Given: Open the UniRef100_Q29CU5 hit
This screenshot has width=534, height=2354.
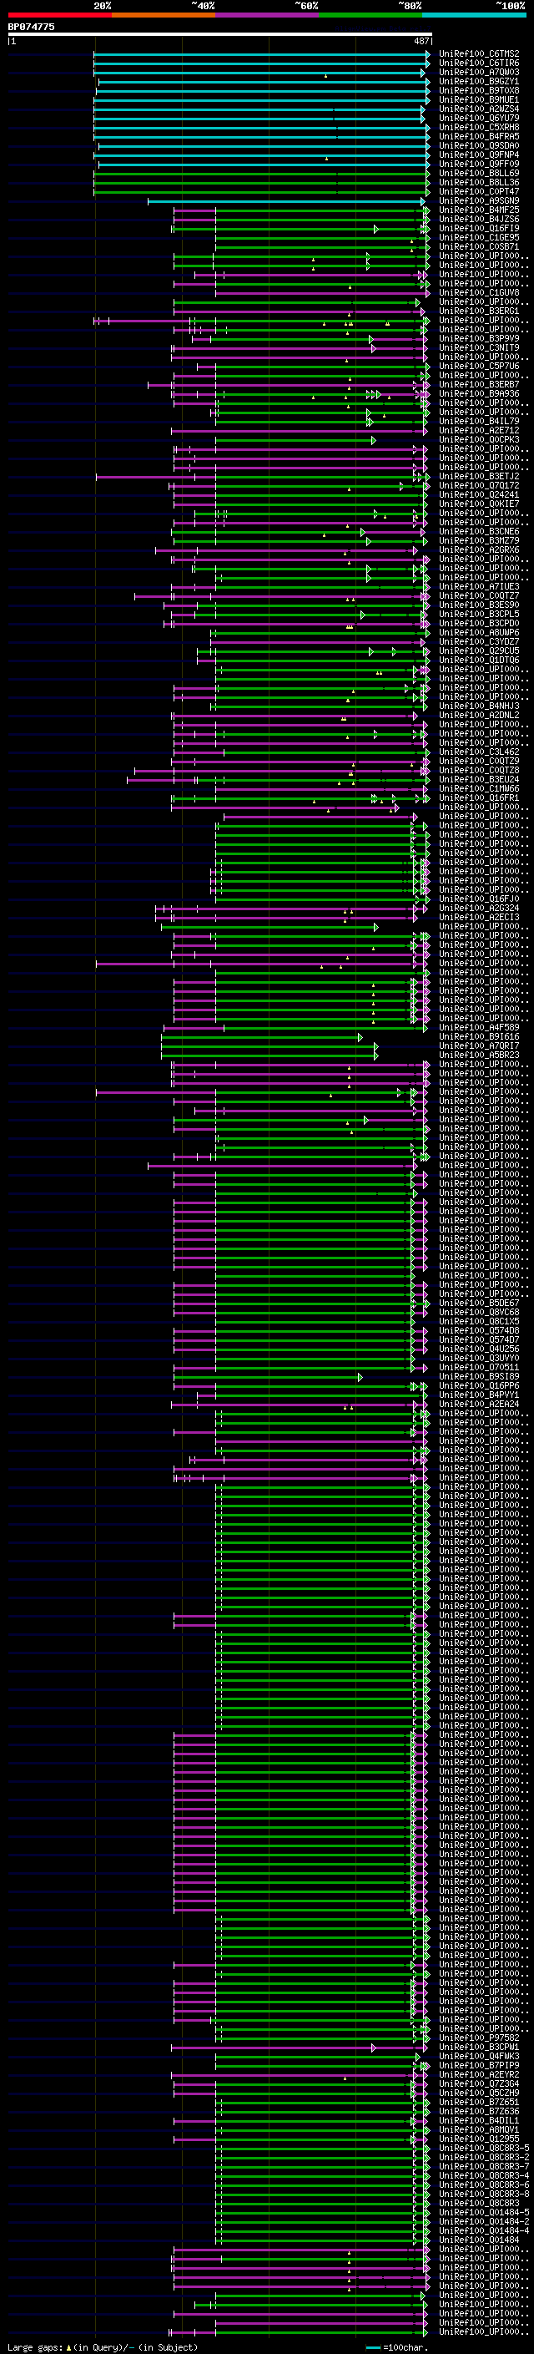Looking at the screenshot, I should 479,651.
